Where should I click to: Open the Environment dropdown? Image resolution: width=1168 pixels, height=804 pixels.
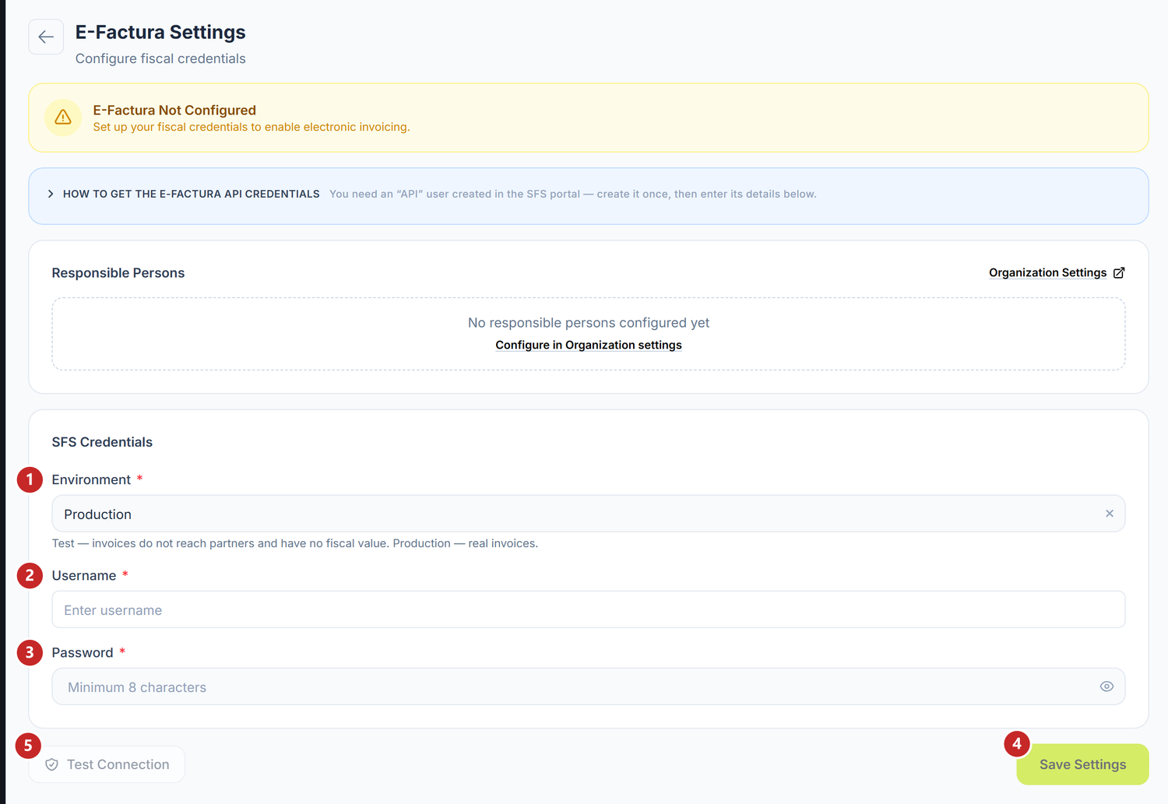click(589, 514)
